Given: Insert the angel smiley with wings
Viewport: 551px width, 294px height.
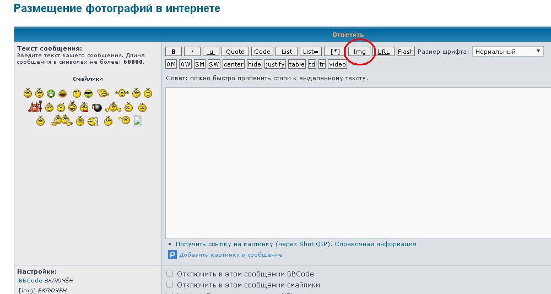Looking at the screenshot, I should point(93,121).
